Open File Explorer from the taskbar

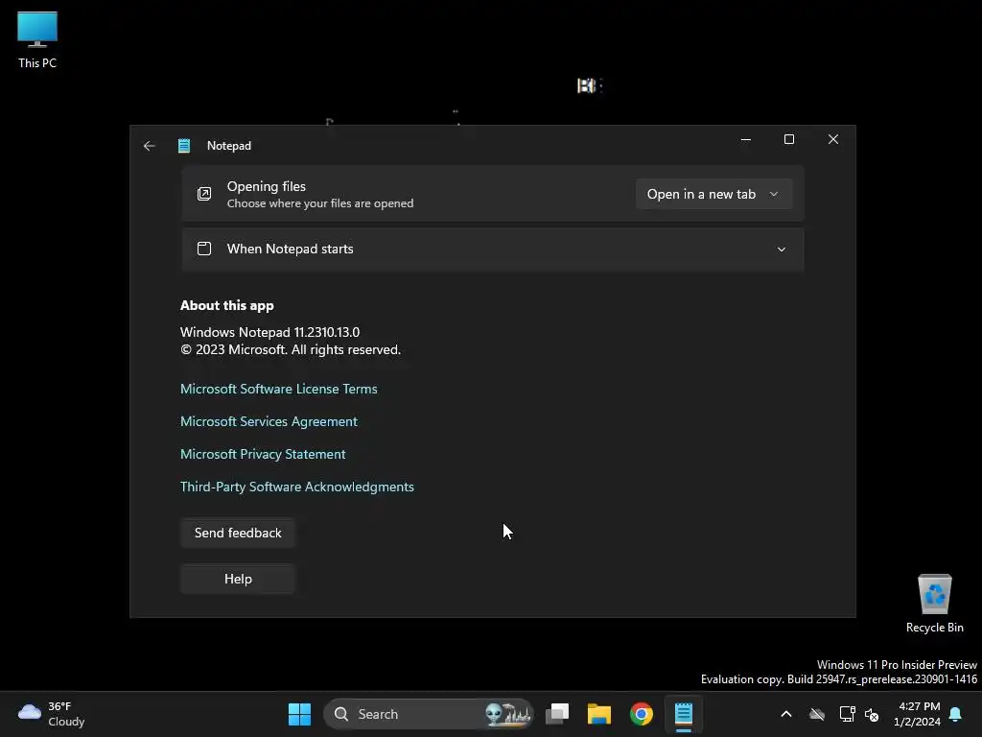pos(598,714)
